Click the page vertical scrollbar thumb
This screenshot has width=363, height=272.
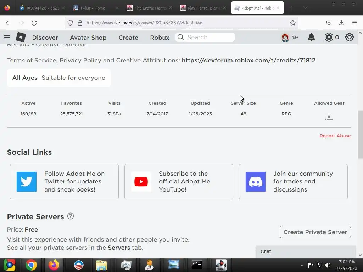pos(360,135)
